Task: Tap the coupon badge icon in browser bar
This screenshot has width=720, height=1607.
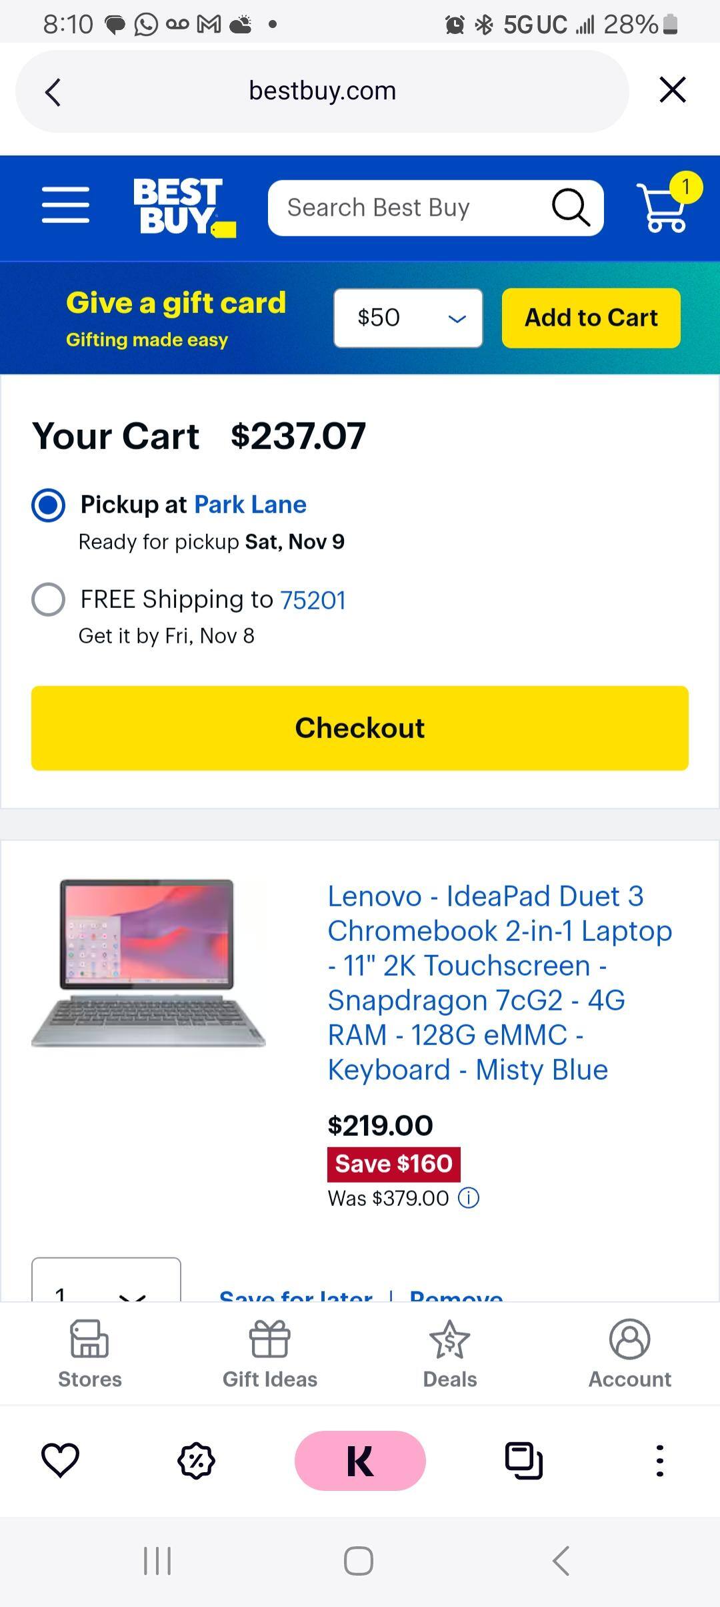Action: (195, 1460)
